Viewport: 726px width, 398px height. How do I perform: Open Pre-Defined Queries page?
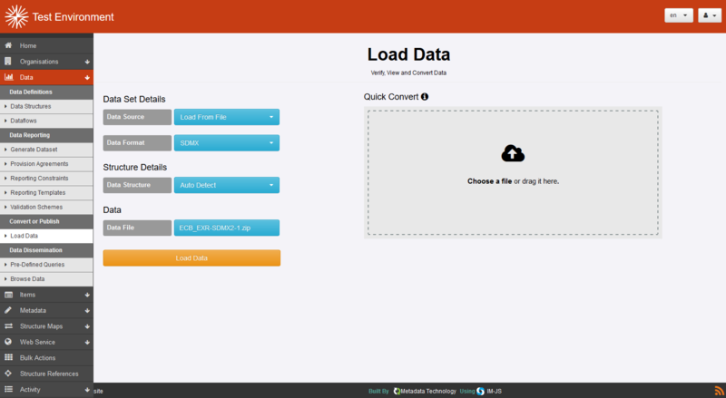pos(46,265)
